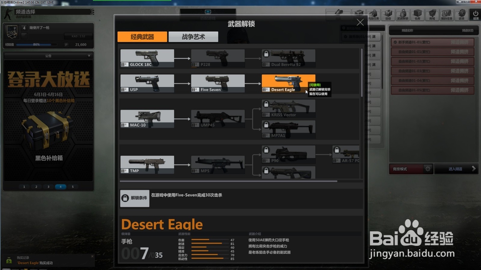Click the lock icon on P90

point(266,150)
